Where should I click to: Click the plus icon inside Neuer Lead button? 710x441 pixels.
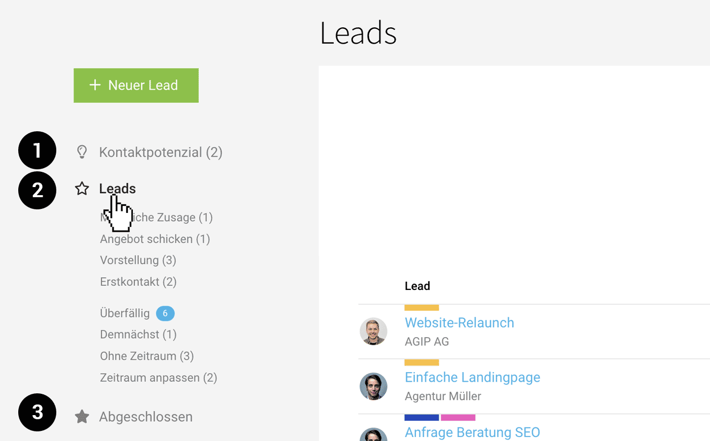tap(95, 85)
